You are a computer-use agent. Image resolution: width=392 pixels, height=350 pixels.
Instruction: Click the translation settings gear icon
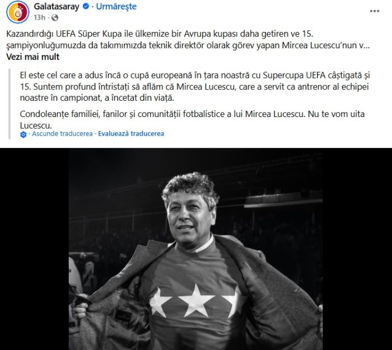coord(24,134)
